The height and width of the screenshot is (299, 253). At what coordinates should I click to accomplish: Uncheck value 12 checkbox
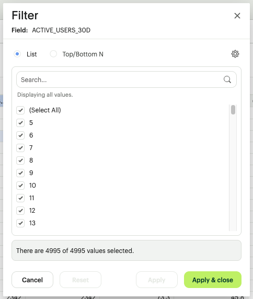click(20, 211)
